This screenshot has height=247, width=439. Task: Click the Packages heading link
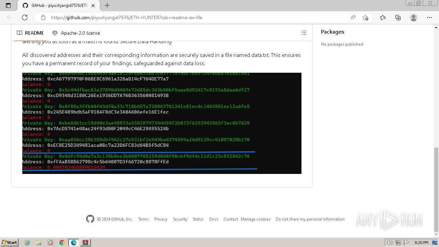point(332,32)
